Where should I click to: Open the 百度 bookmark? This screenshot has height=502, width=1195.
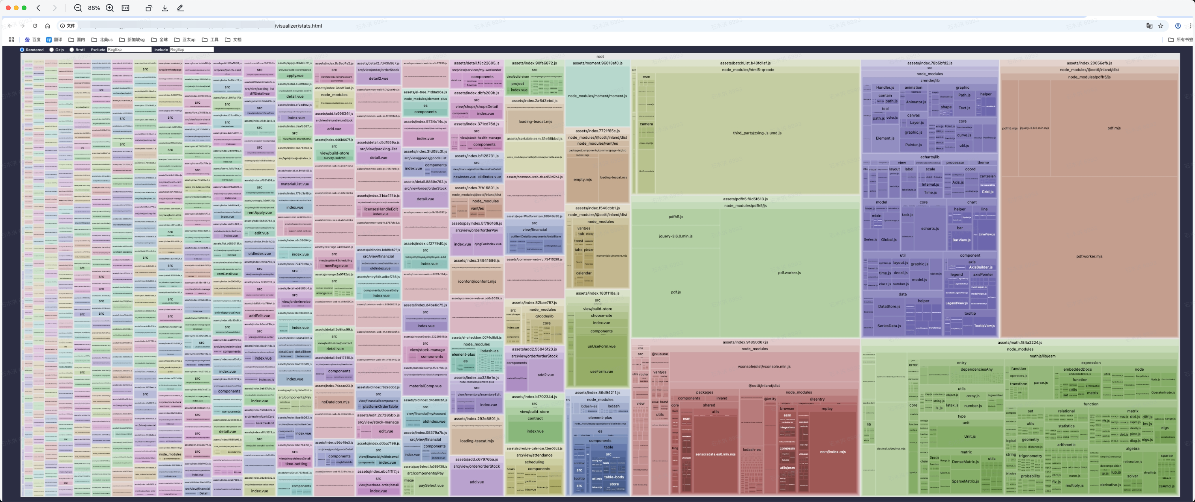[32, 40]
